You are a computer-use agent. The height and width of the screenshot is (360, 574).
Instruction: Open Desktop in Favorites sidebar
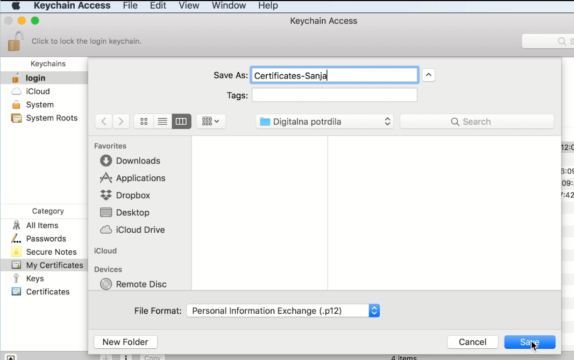coord(125,212)
